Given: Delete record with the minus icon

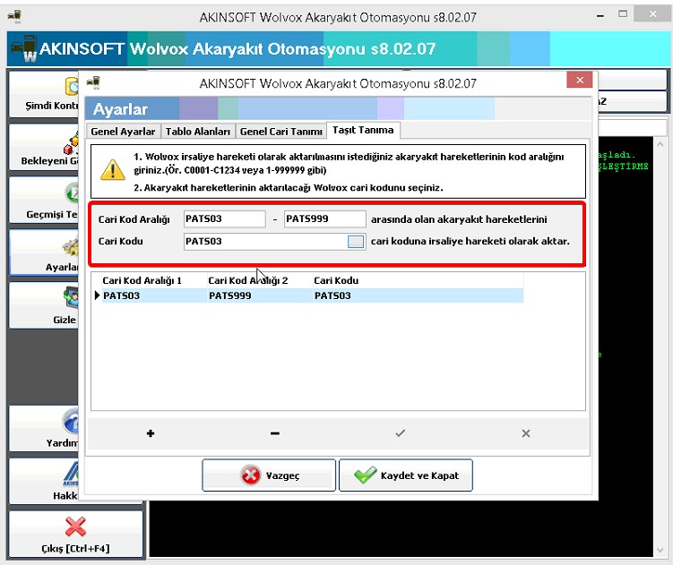Looking at the screenshot, I should tap(275, 433).
